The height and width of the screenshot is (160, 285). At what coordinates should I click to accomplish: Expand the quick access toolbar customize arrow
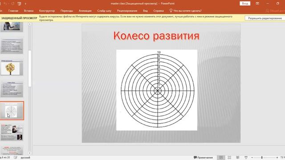click(25, 4)
